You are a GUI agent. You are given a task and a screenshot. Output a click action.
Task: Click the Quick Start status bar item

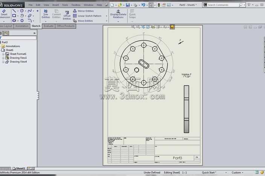point(209,173)
